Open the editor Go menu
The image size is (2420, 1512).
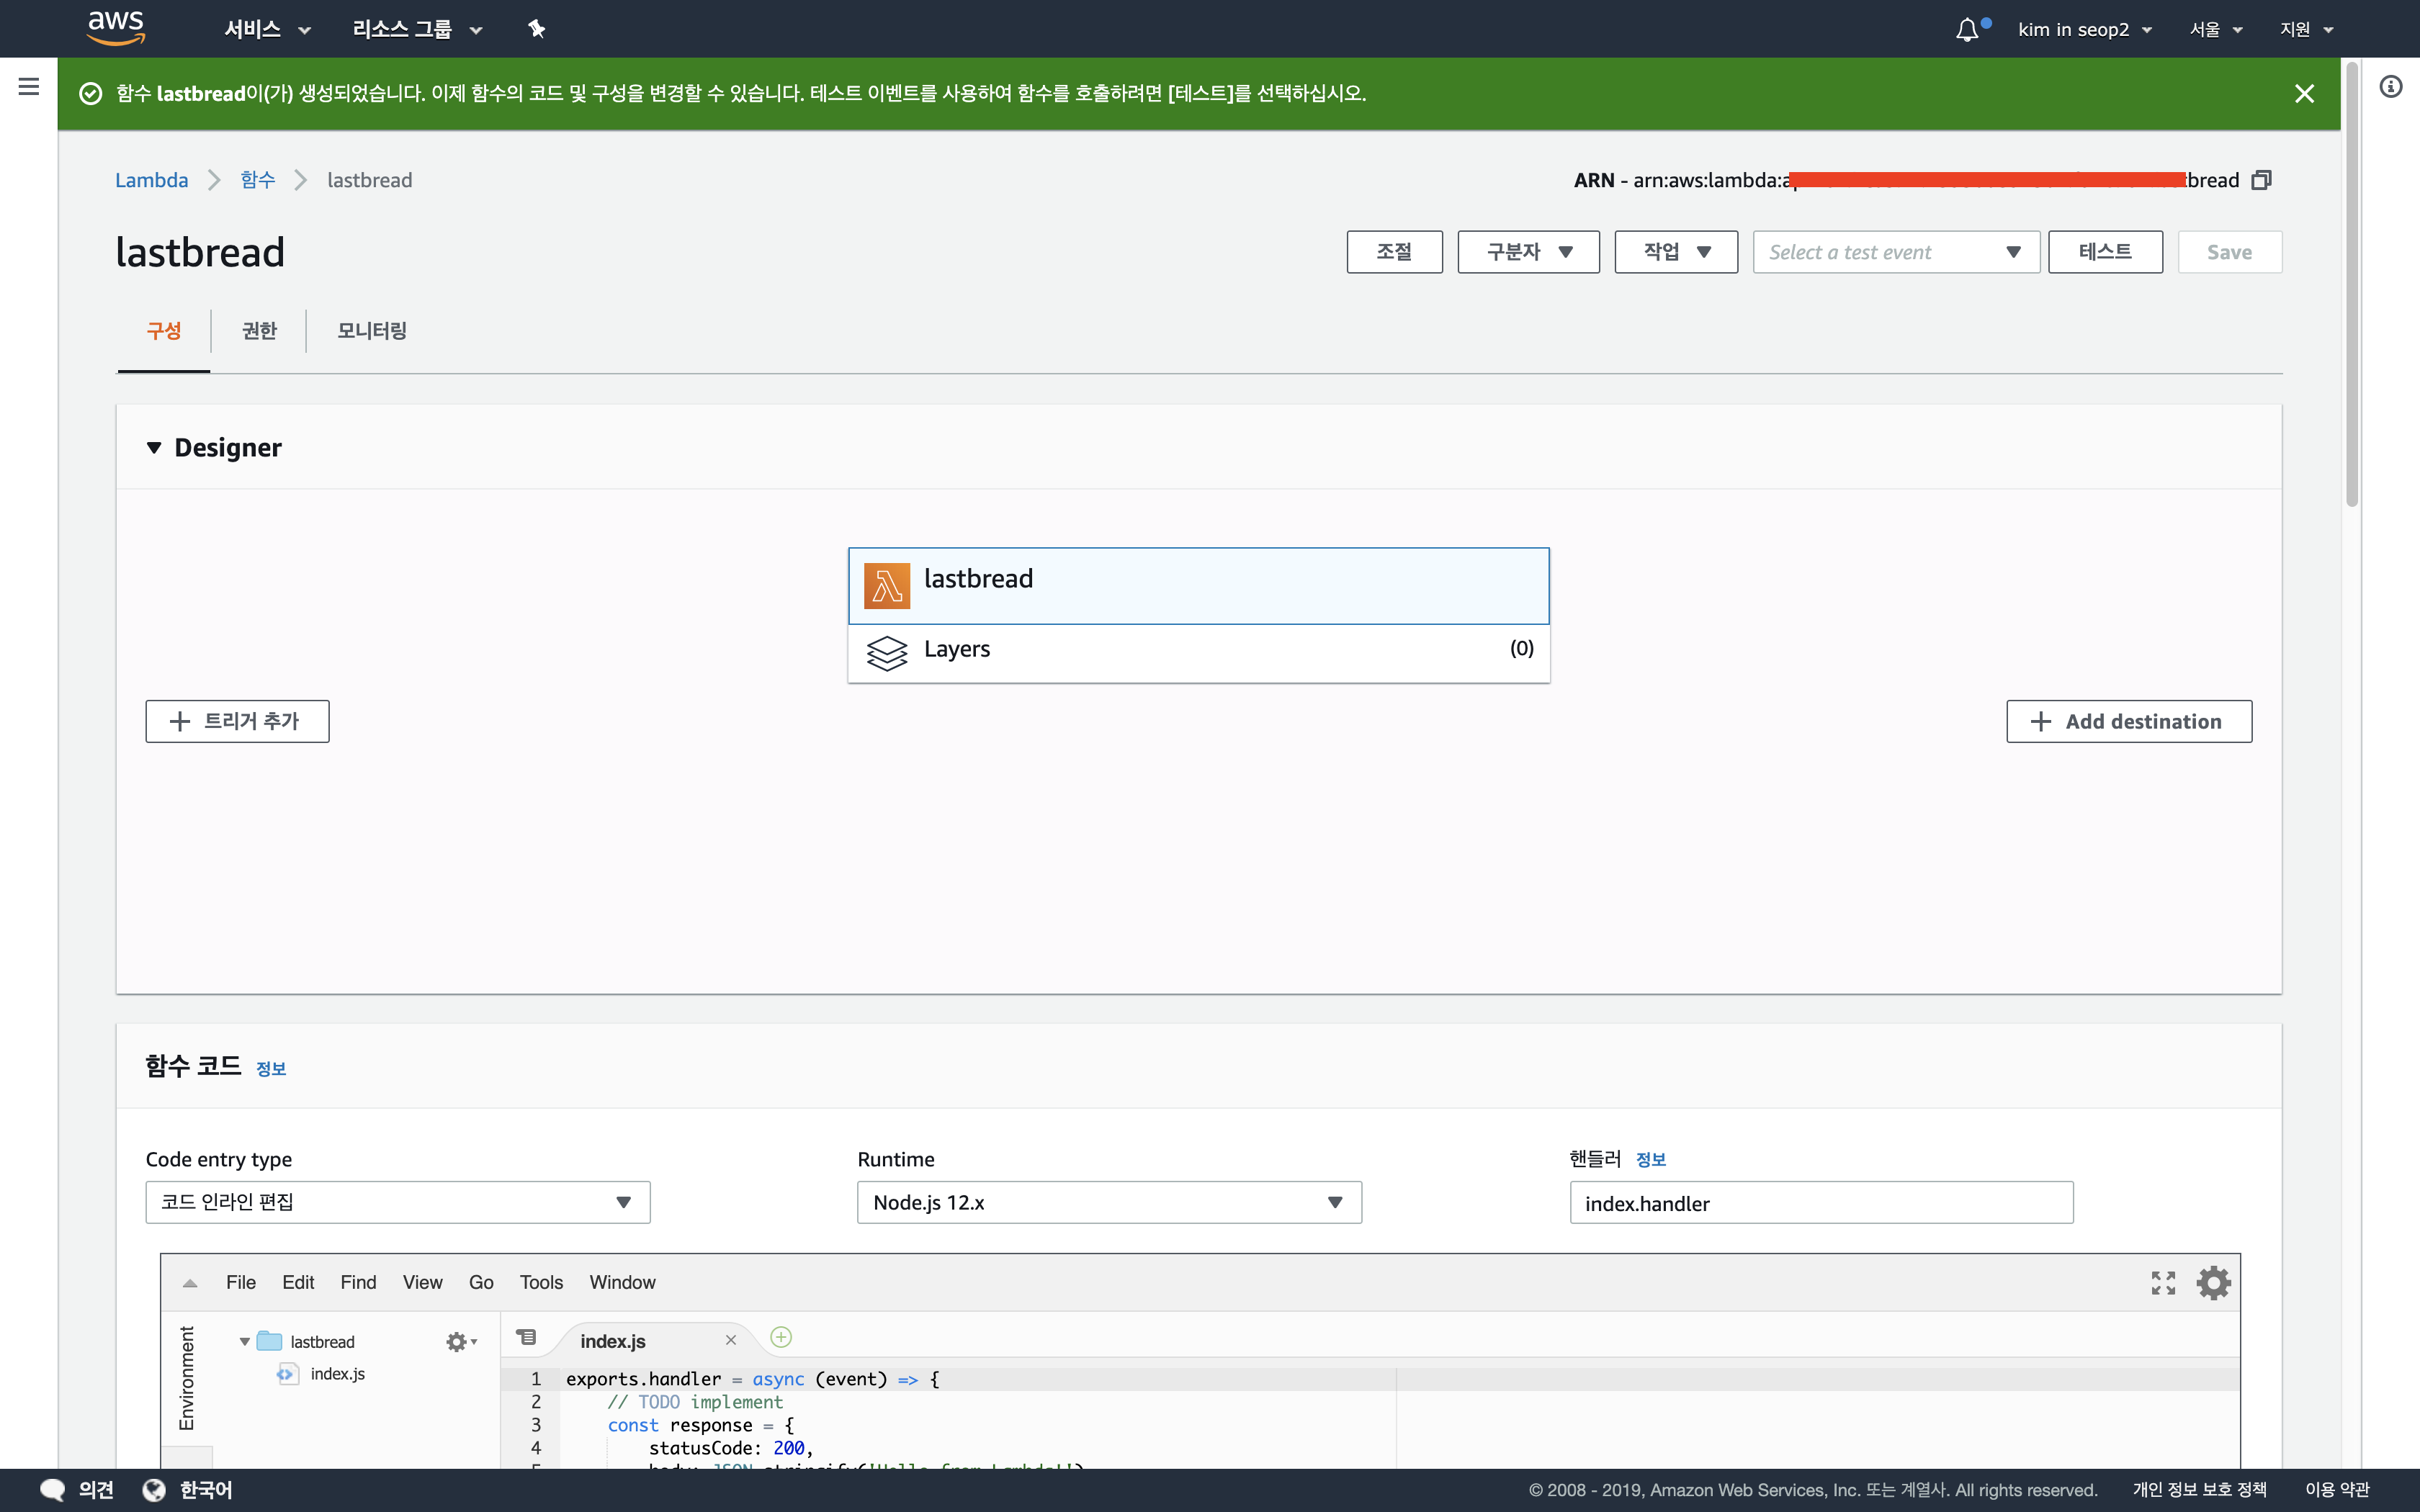coord(481,1282)
